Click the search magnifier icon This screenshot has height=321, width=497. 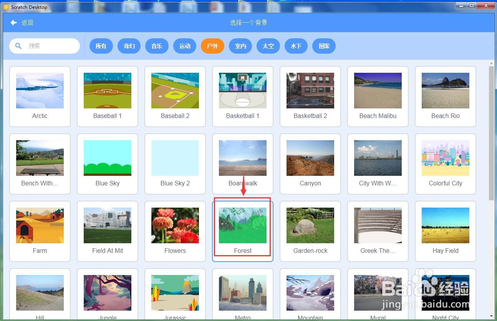18,46
